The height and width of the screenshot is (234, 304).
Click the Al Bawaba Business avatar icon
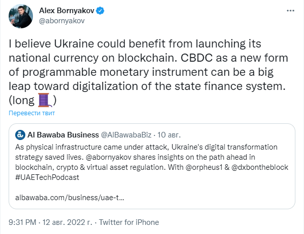(x=20, y=135)
